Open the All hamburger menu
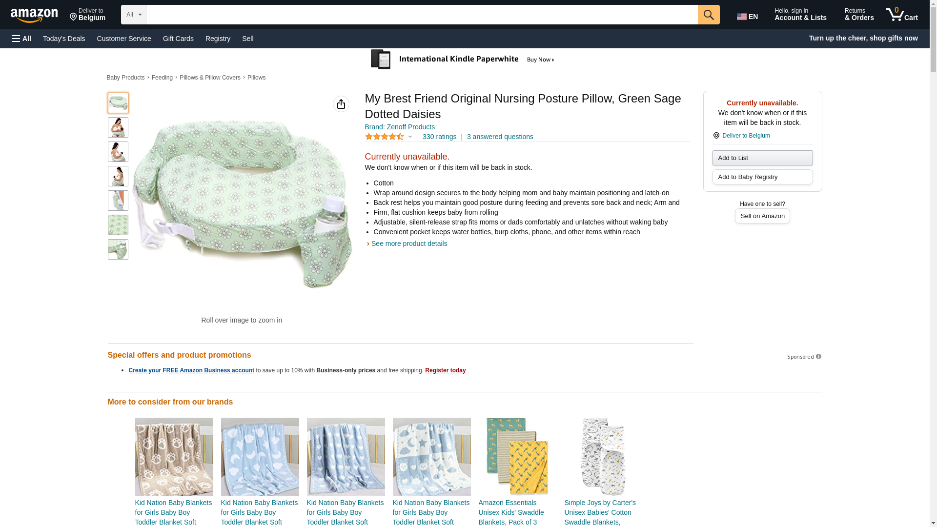Viewport: 937px width, 527px height. [21, 39]
